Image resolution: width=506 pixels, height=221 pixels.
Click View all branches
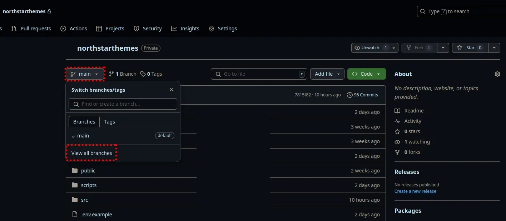92,153
